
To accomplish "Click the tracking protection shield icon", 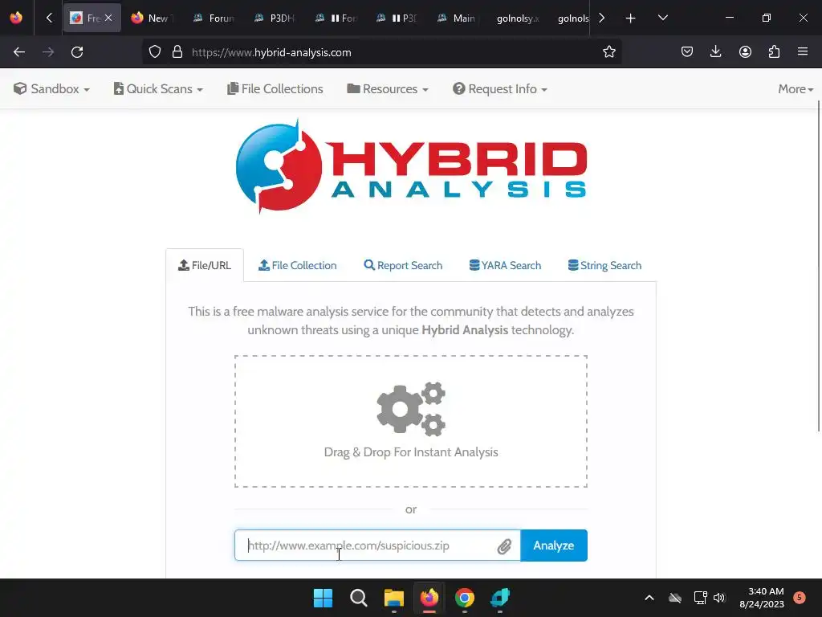I will click(155, 52).
